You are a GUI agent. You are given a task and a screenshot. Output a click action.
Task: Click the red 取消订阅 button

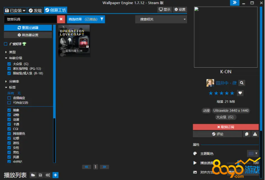[x=225, y=127]
